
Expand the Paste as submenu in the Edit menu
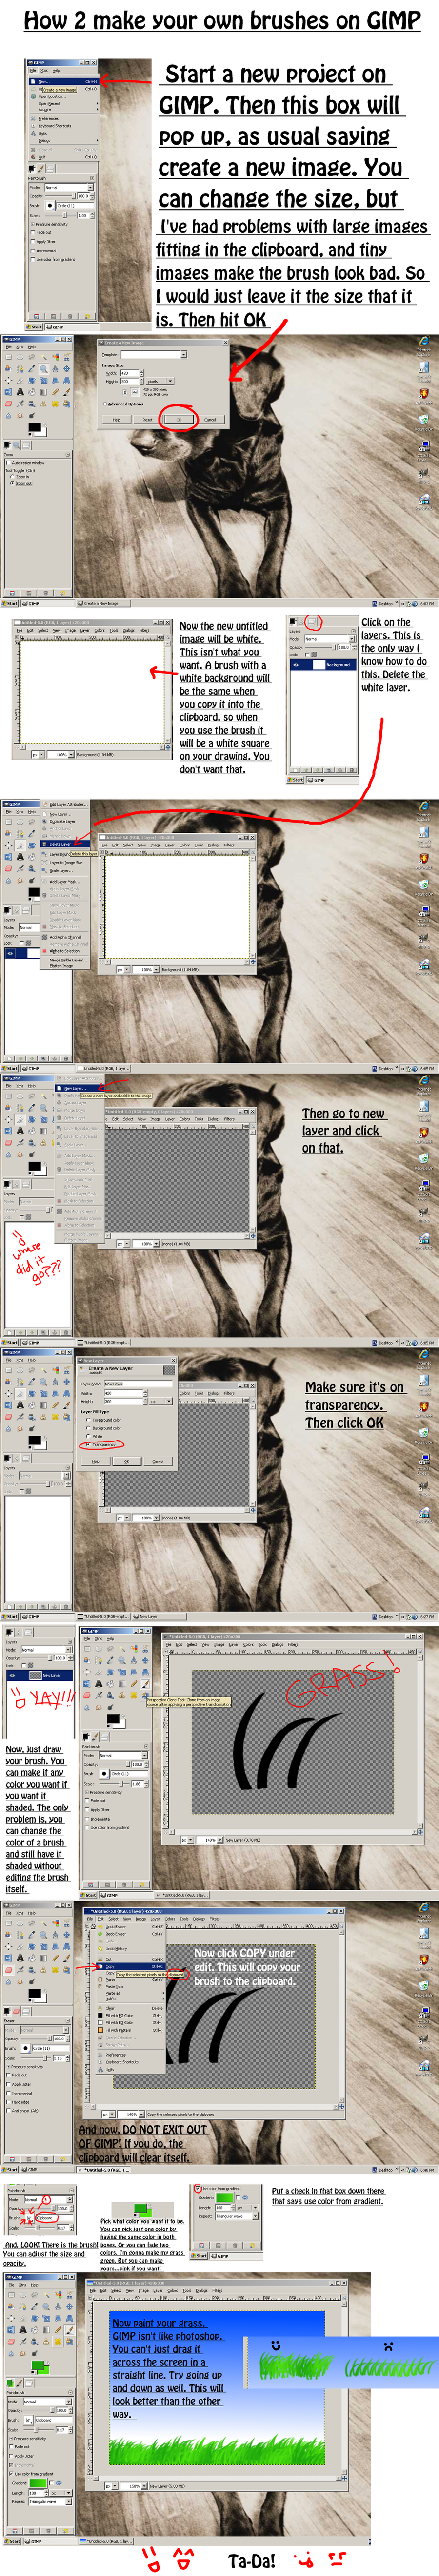click(x=131, y=1993)
